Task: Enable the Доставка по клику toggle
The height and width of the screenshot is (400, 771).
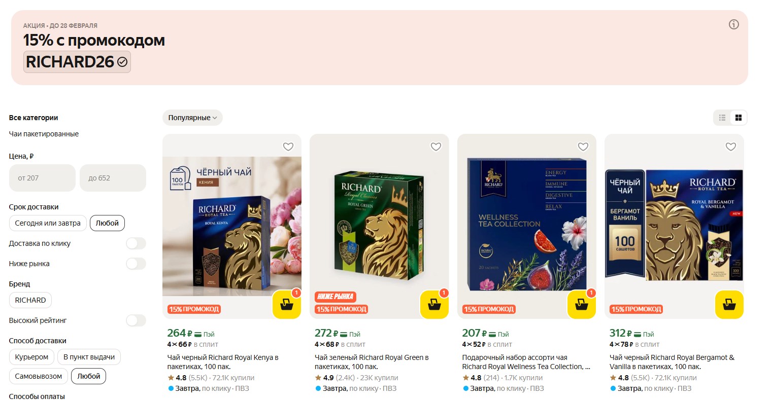Action: pyautogui.click(x=136, y=243)
